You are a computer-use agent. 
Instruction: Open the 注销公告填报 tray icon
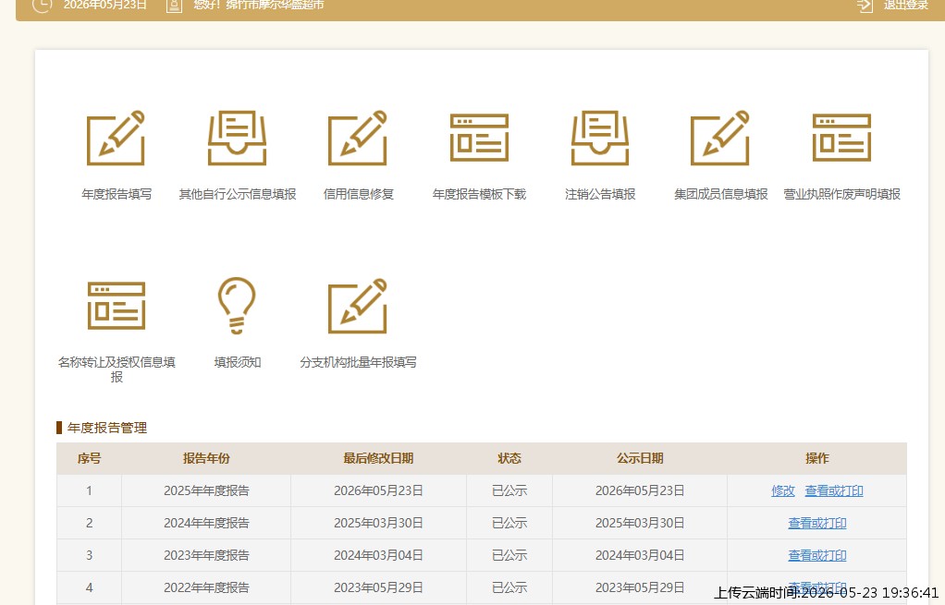click(600, 138)
